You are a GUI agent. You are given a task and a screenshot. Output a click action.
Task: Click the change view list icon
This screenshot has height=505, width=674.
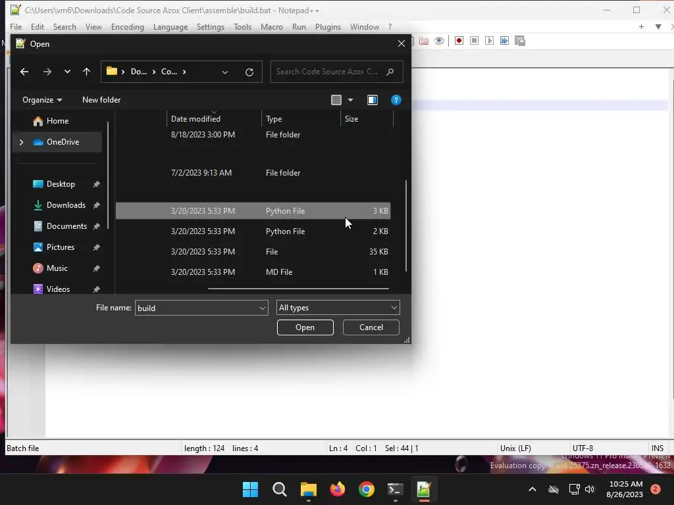[x=336, y=100]
